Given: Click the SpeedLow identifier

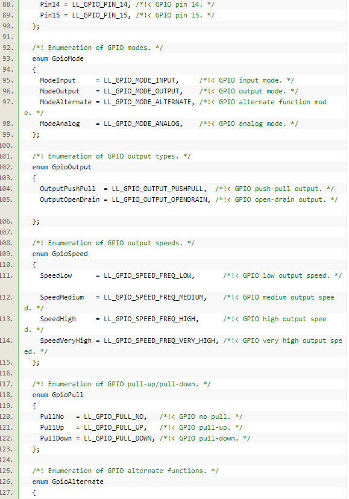Looking at the screenshot, I should 55,275.
